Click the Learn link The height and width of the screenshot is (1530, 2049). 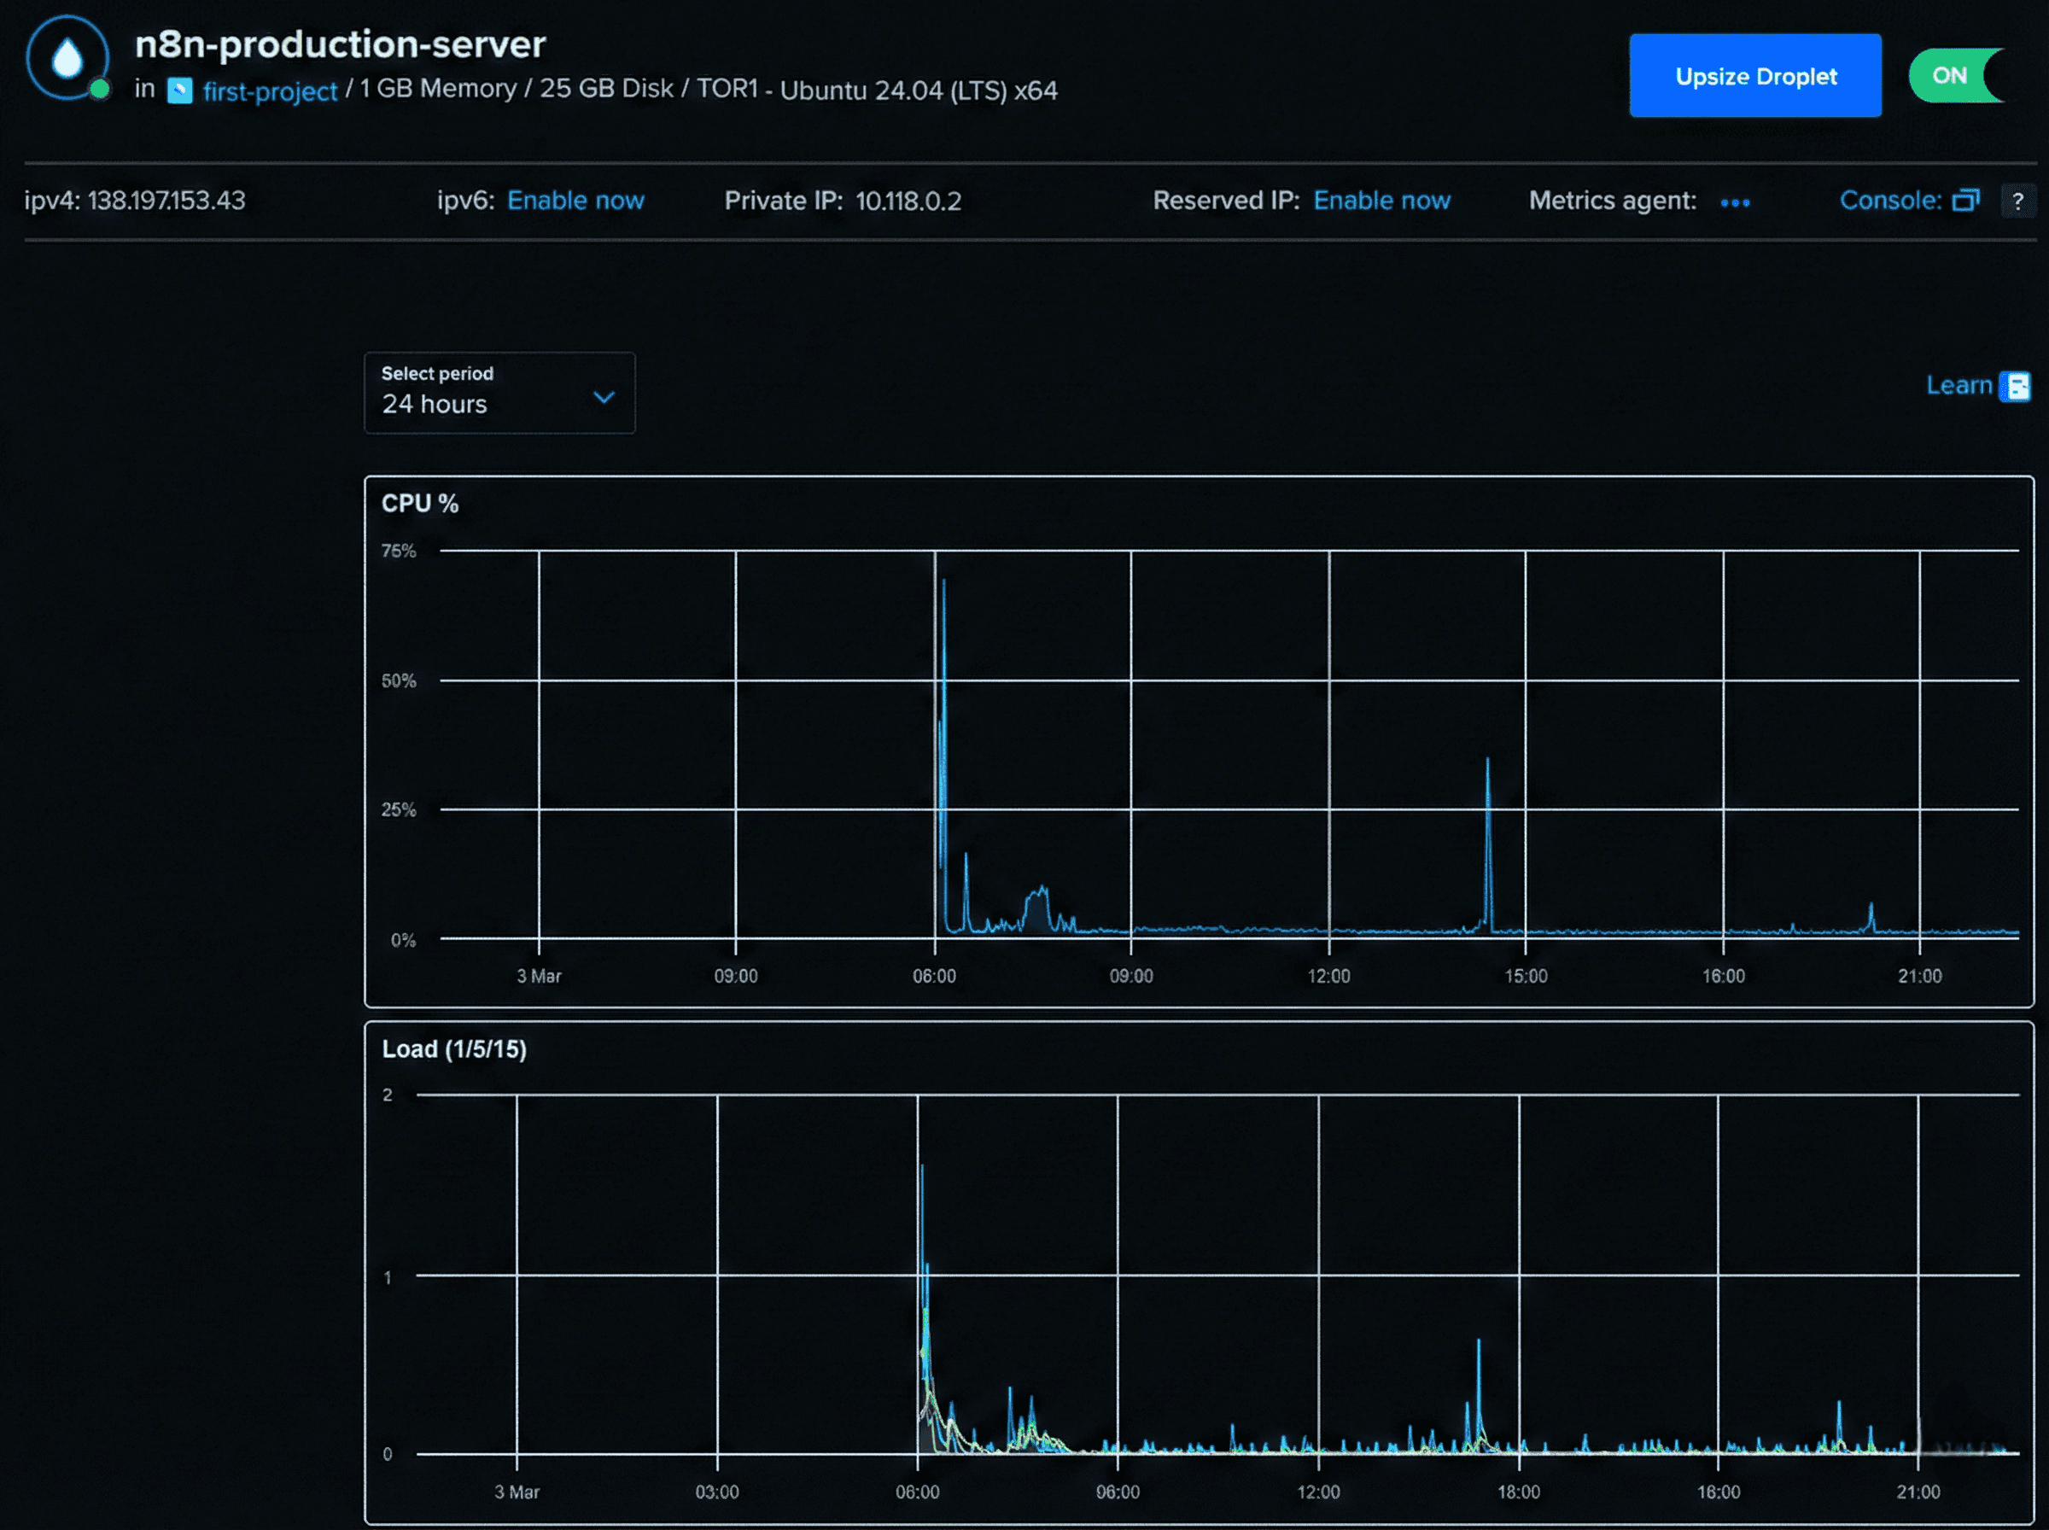[1959, 385]
